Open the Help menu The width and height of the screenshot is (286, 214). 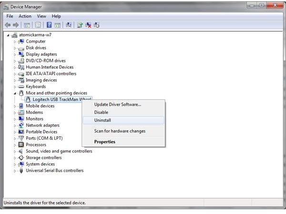tap(56, 16)
